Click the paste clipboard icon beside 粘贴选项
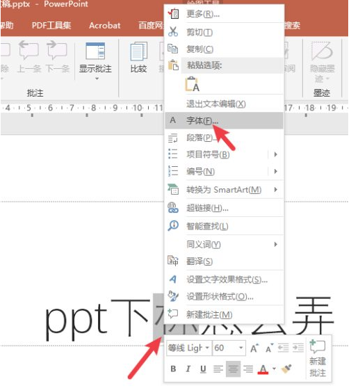 173,65
